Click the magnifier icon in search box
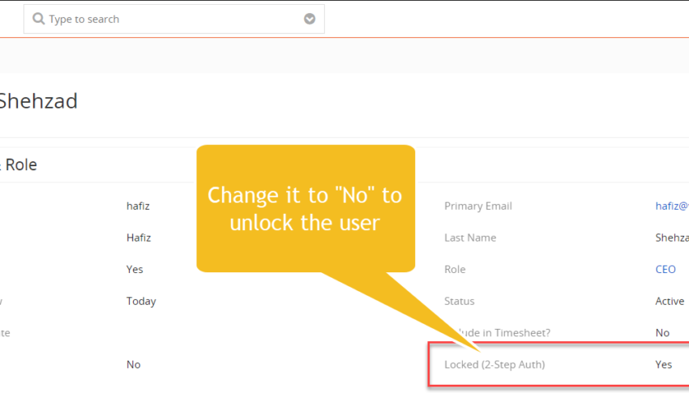Image resolution: width=689 pixels, height=393 pixels. click(39, 19)
